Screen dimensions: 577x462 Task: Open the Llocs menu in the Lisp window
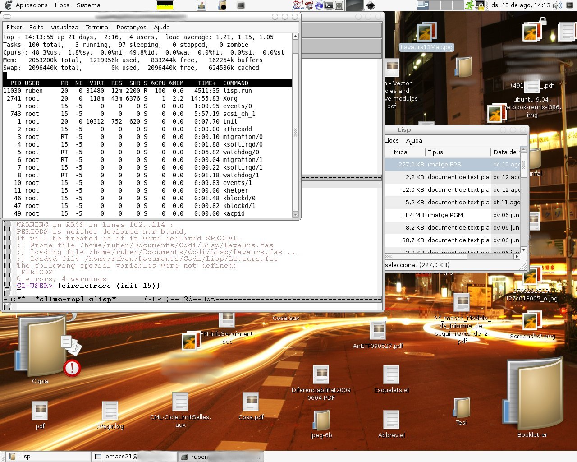pyautogui.click(x=392, y=140)
